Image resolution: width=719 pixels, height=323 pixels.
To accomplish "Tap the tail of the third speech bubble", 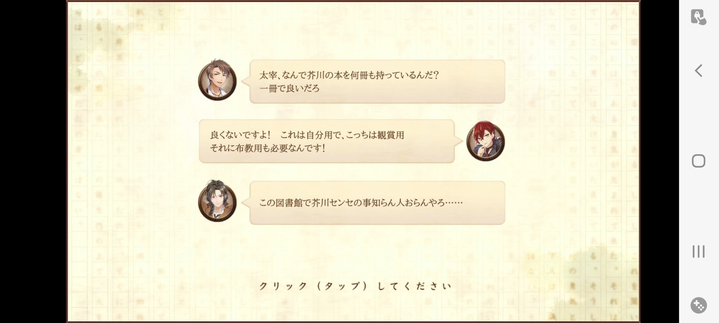I will coord(246,203).
